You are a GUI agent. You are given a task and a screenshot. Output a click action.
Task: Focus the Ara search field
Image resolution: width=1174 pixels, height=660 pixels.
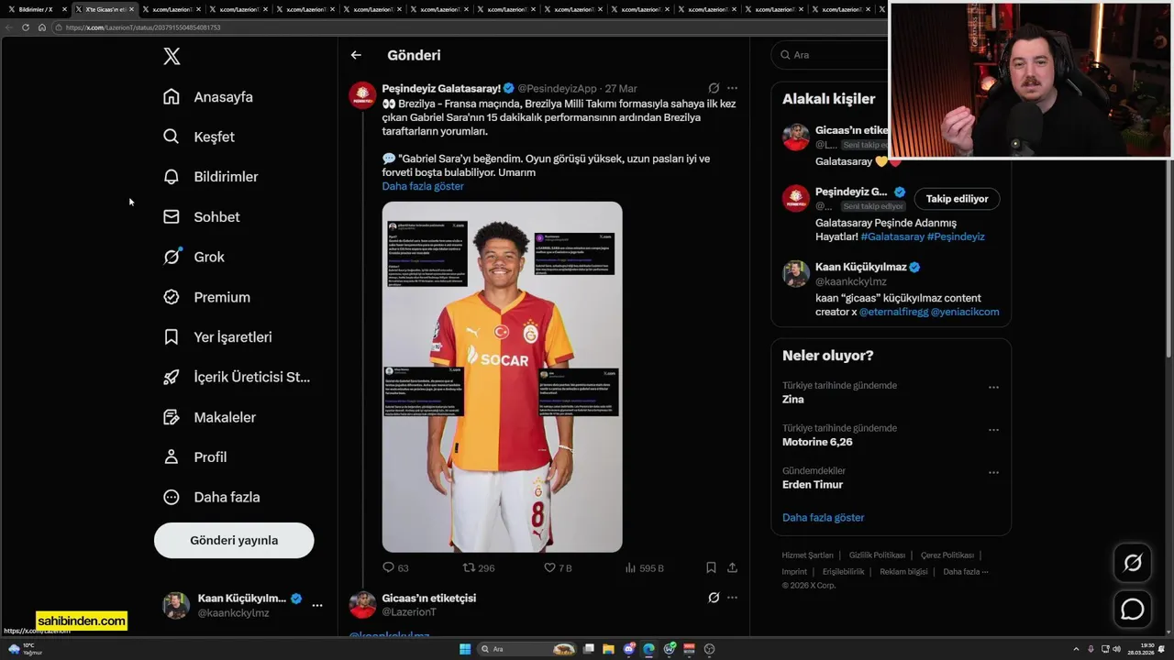[830, 55]
